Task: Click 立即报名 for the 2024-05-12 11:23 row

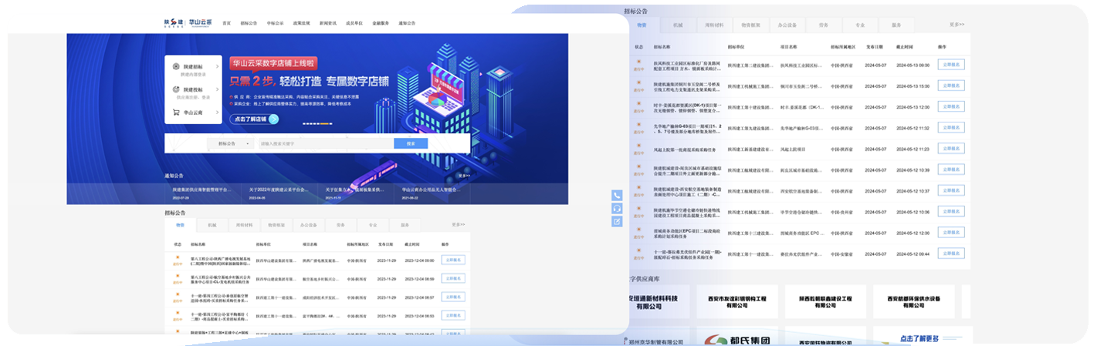Action: pos(951,149)
